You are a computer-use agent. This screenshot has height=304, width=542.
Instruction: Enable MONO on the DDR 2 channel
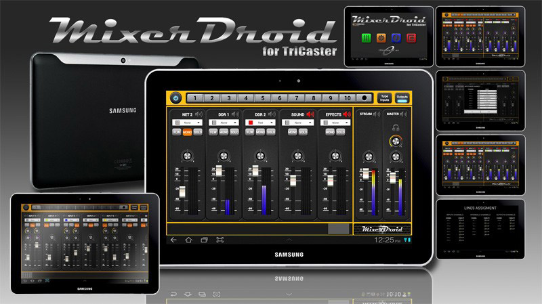pos(260,132)
